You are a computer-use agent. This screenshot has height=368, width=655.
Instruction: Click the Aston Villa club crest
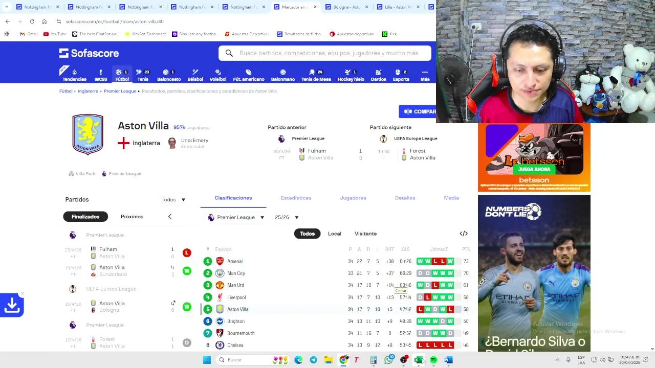coord(88,134)
